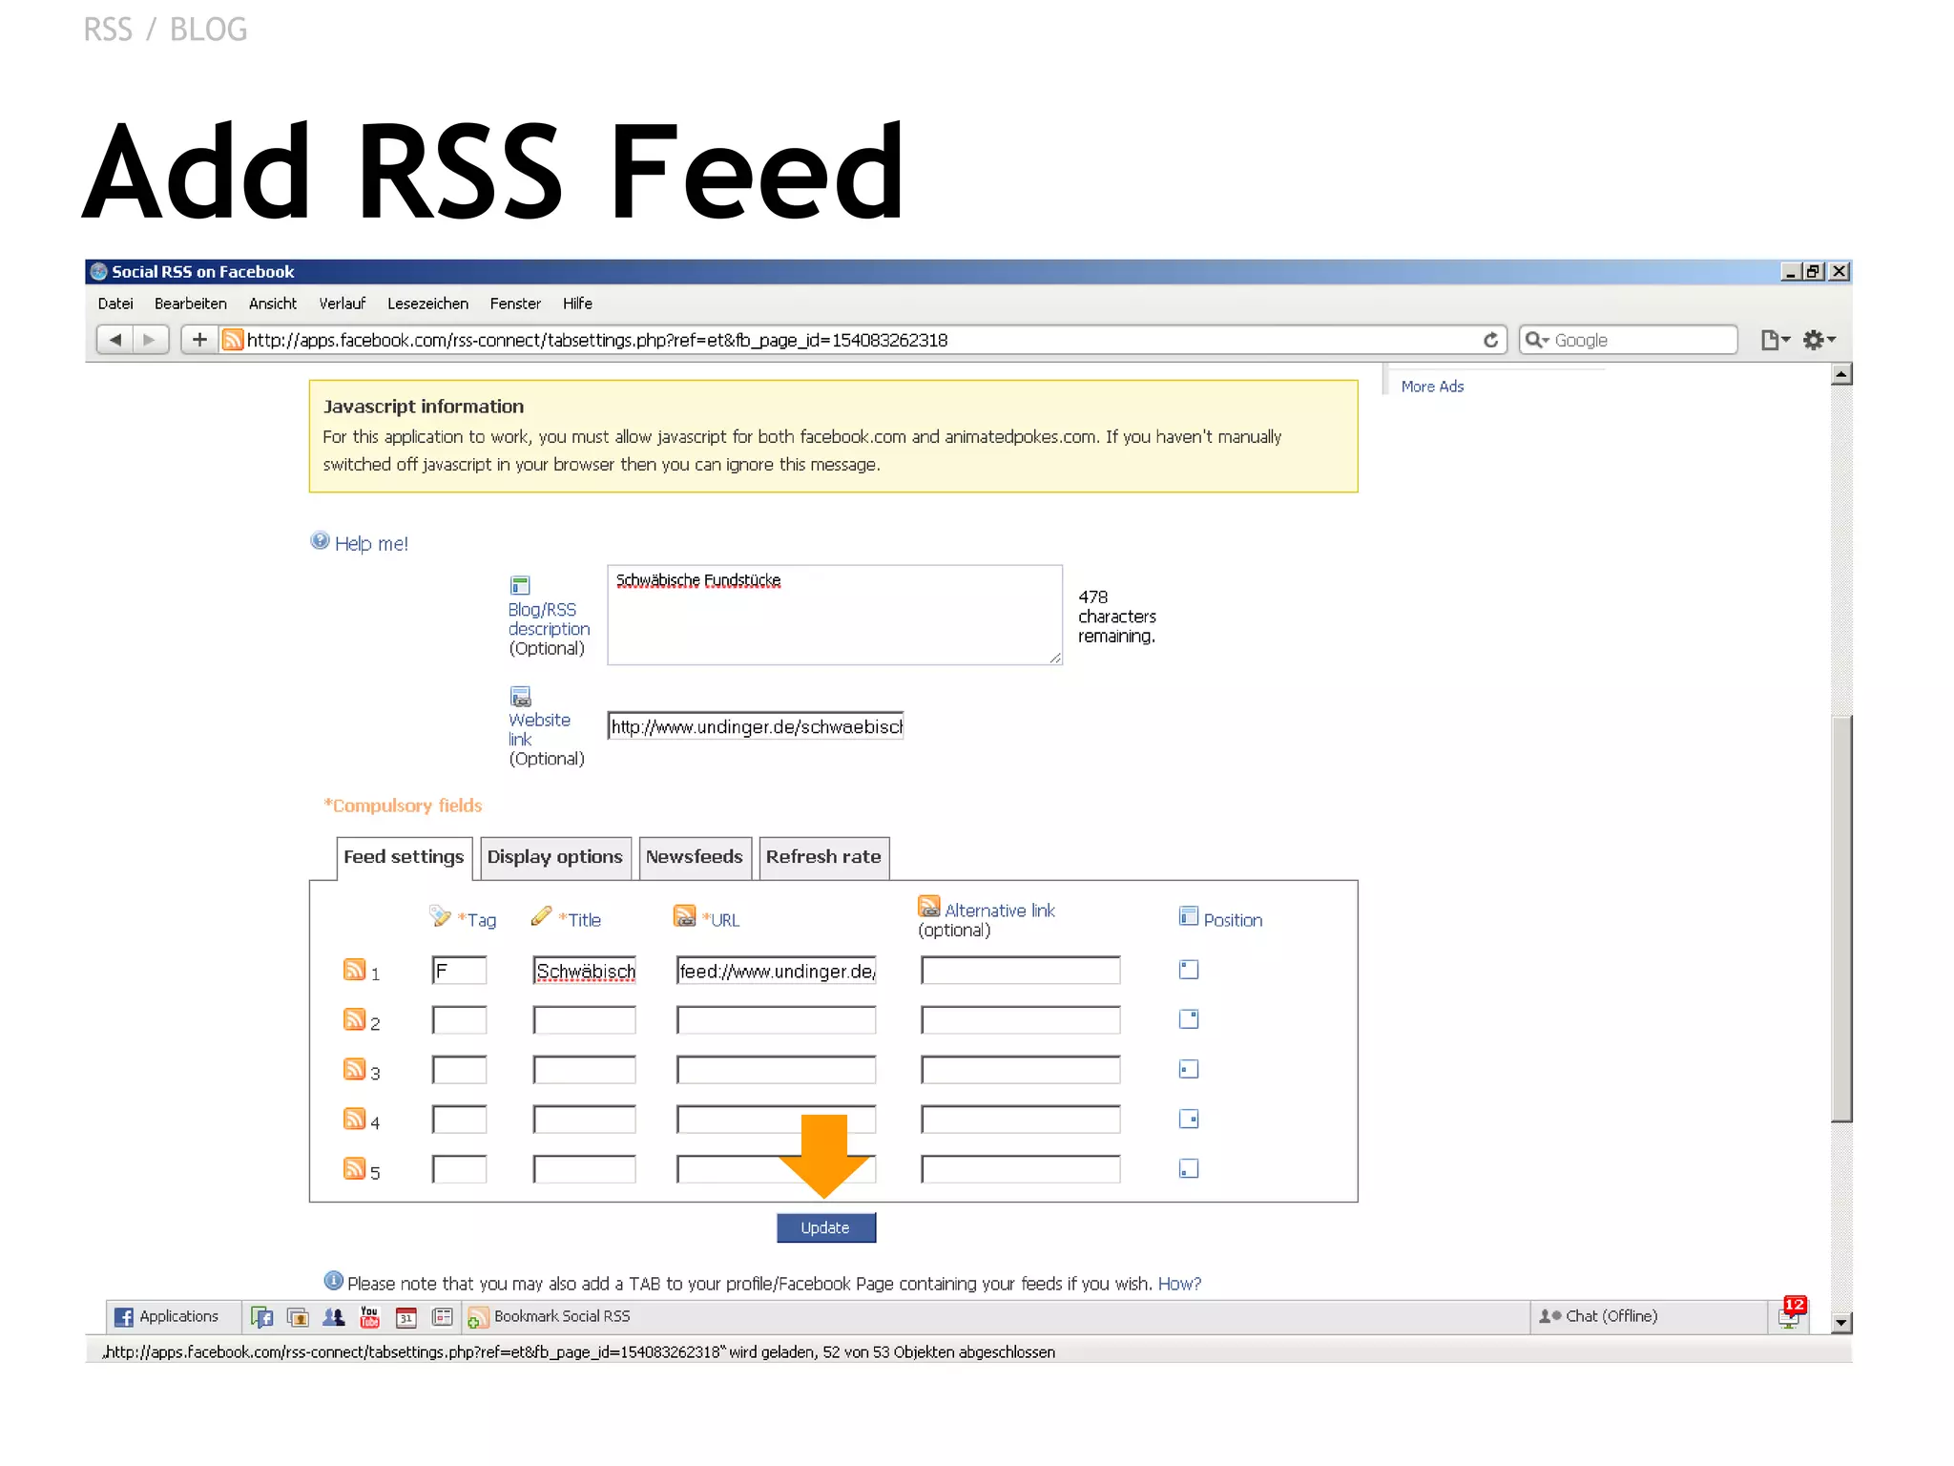Image resolution: width=1954 pixels, height=1466 pixels.
Task: Open the Hilfe menu
Action: [x=577, y=304]
